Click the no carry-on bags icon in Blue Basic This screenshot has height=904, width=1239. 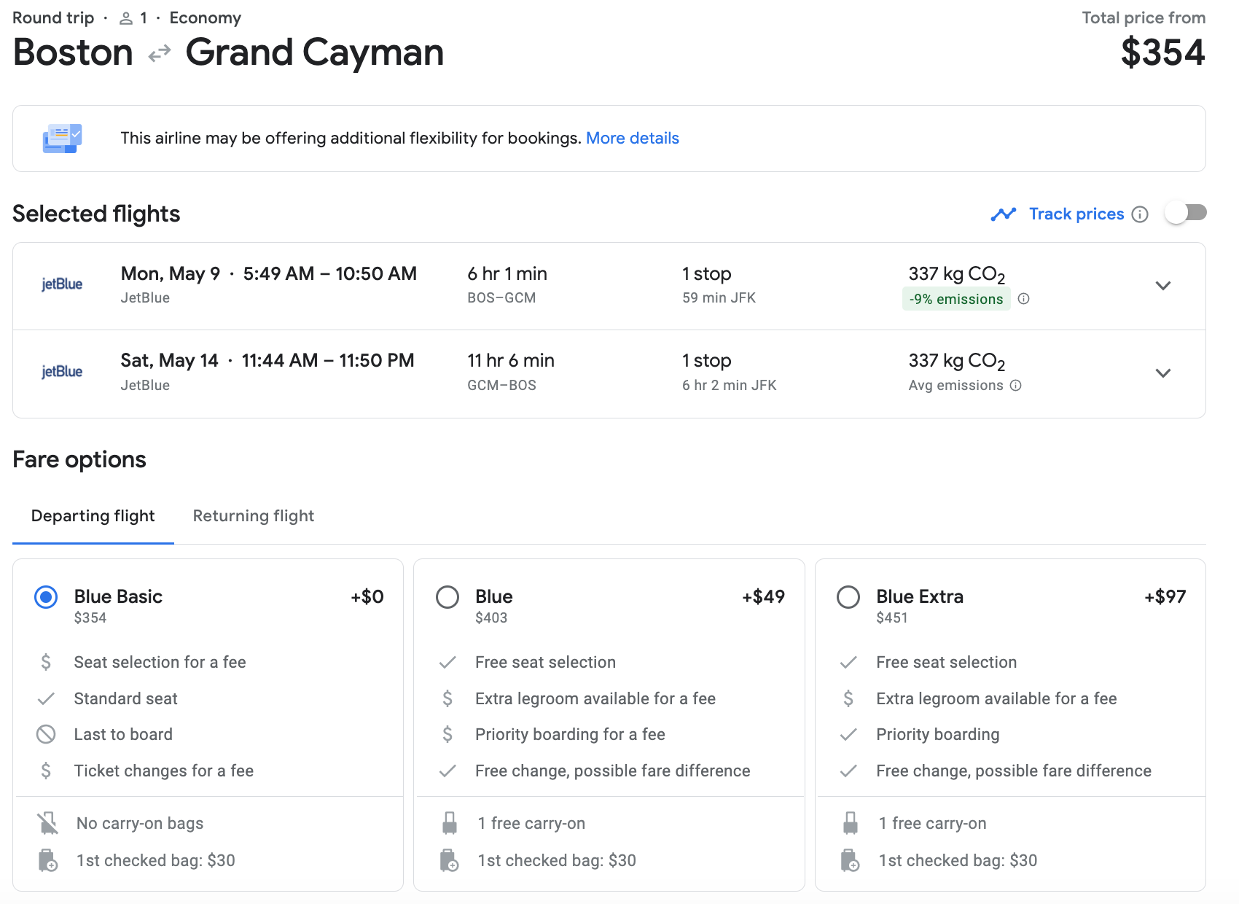(48, 824)
